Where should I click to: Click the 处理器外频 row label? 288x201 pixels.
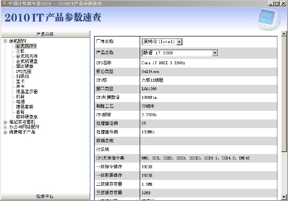(107, 132)
